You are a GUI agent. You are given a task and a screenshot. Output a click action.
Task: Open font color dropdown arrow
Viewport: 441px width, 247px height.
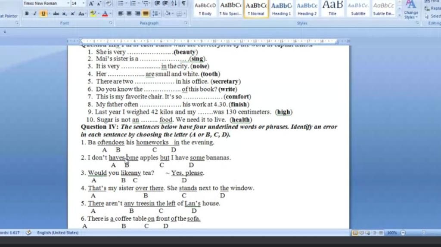pos(110,13)
